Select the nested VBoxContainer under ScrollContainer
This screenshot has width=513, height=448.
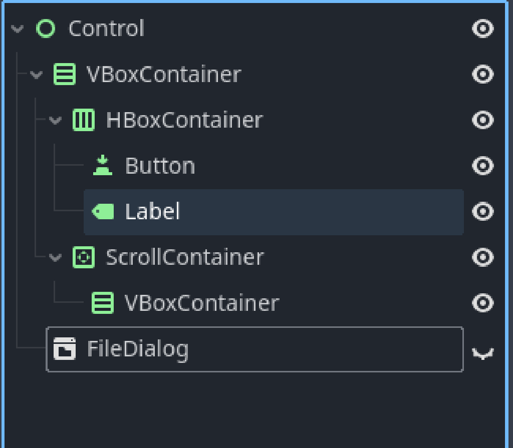(200, 303)
